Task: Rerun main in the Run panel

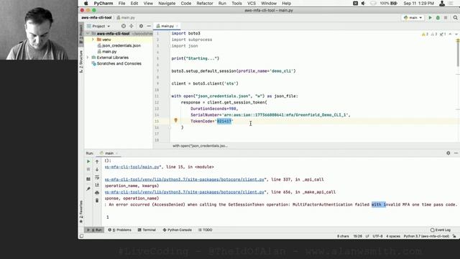Action: [88, 161]
